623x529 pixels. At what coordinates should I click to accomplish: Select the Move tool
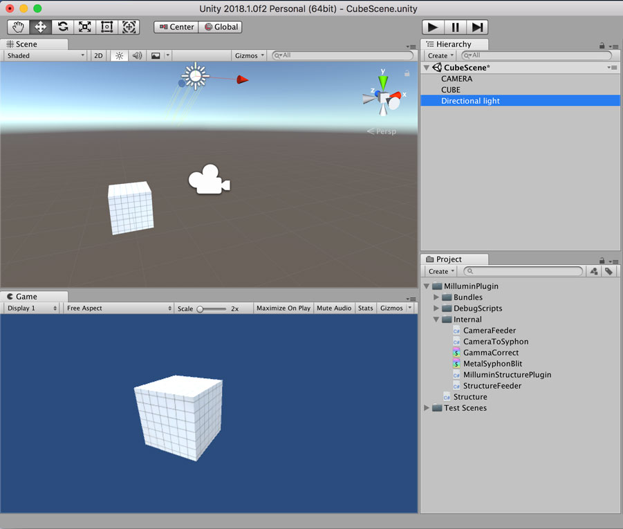[40, 27]
